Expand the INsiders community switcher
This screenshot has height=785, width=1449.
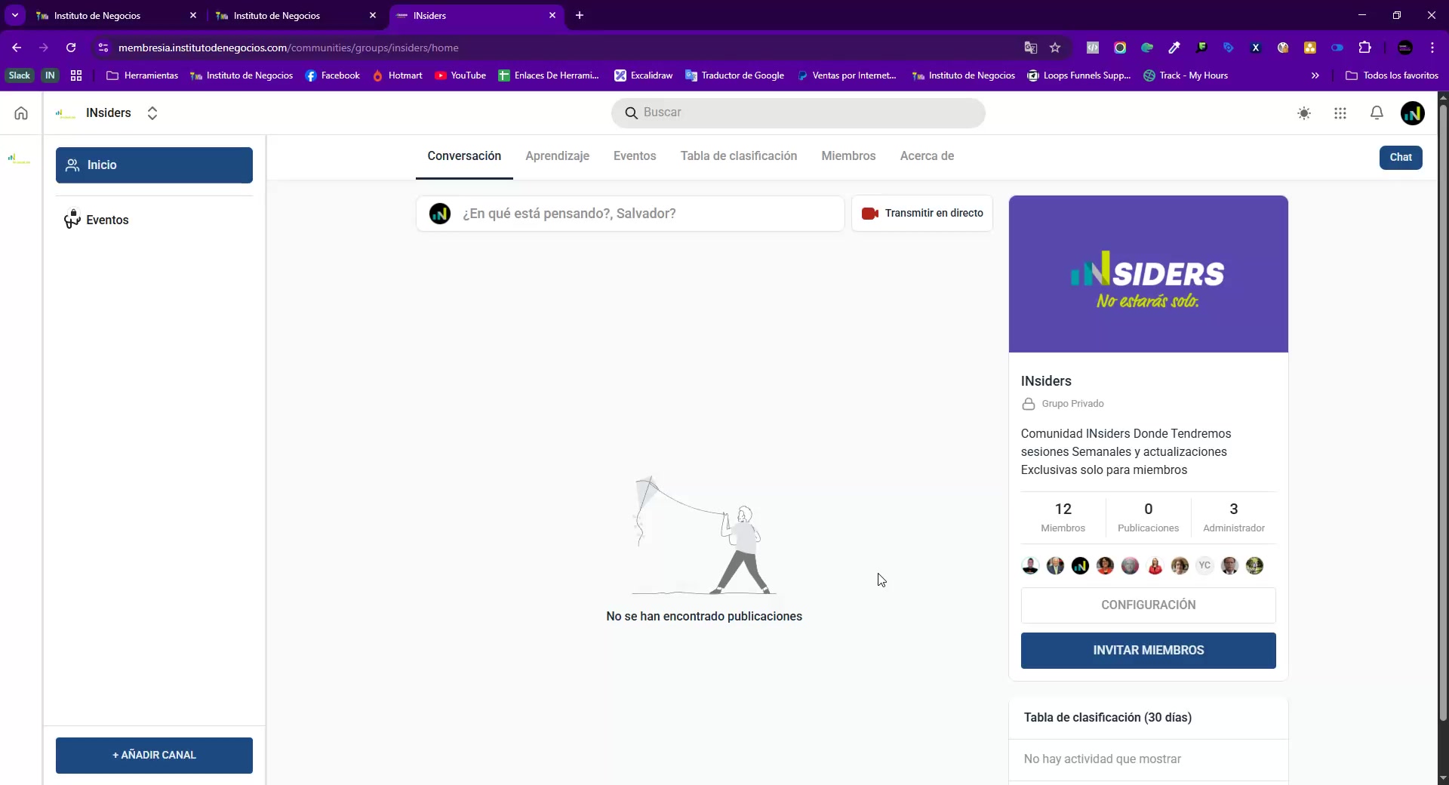[x=152, y=113]
